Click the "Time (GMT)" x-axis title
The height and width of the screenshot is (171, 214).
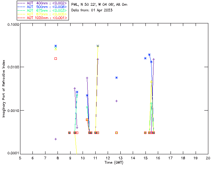(x=114, y=162)
